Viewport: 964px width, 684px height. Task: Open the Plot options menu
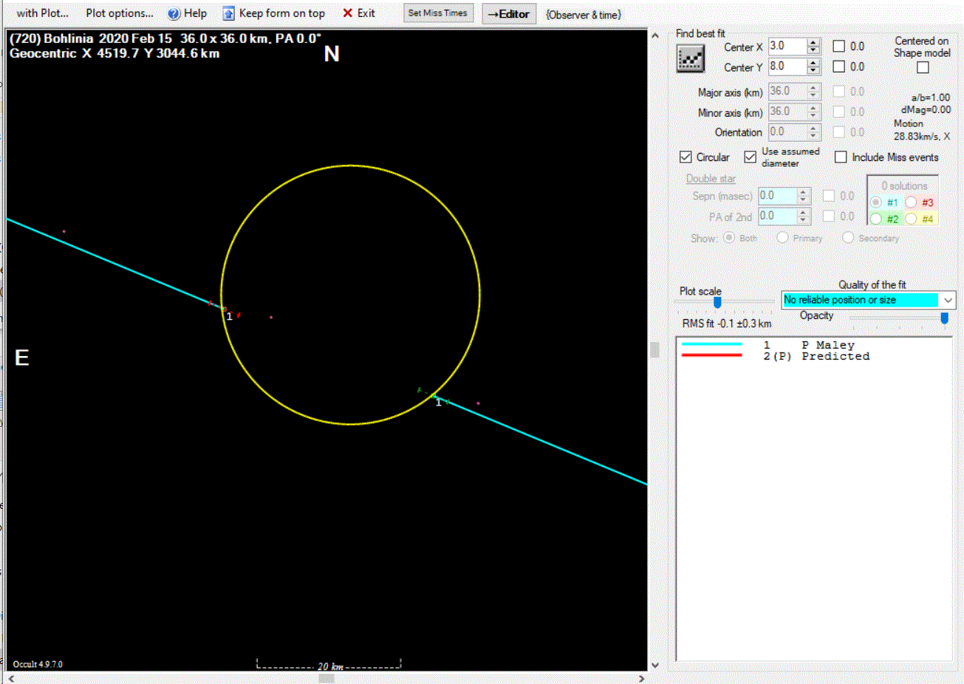click(x=120, y=13)
